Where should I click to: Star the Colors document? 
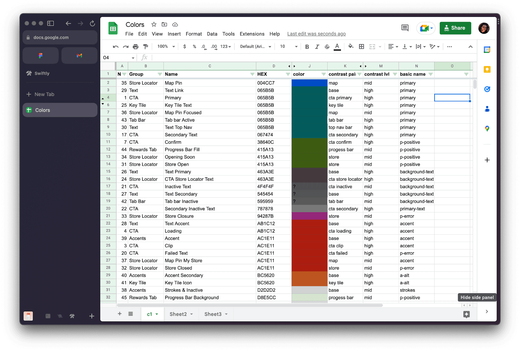(x=154, y=24)
